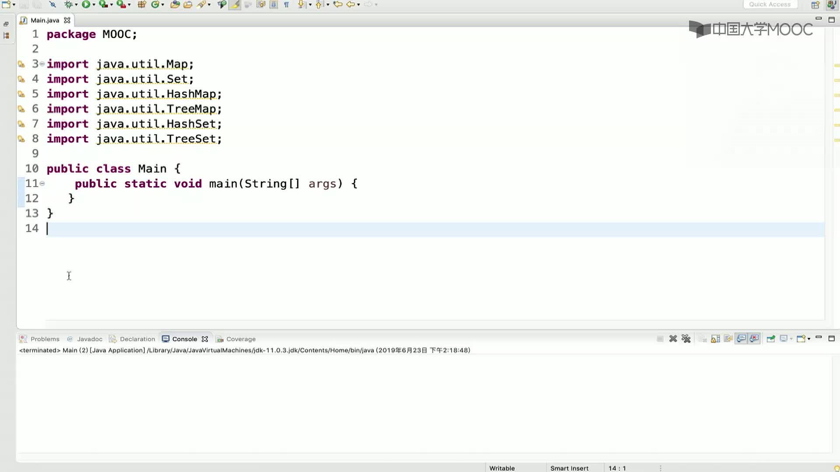The height and width of the screenshot is (472, 840).
Task: Switch to the Coverage tab
Action: [x=236, y=339]
